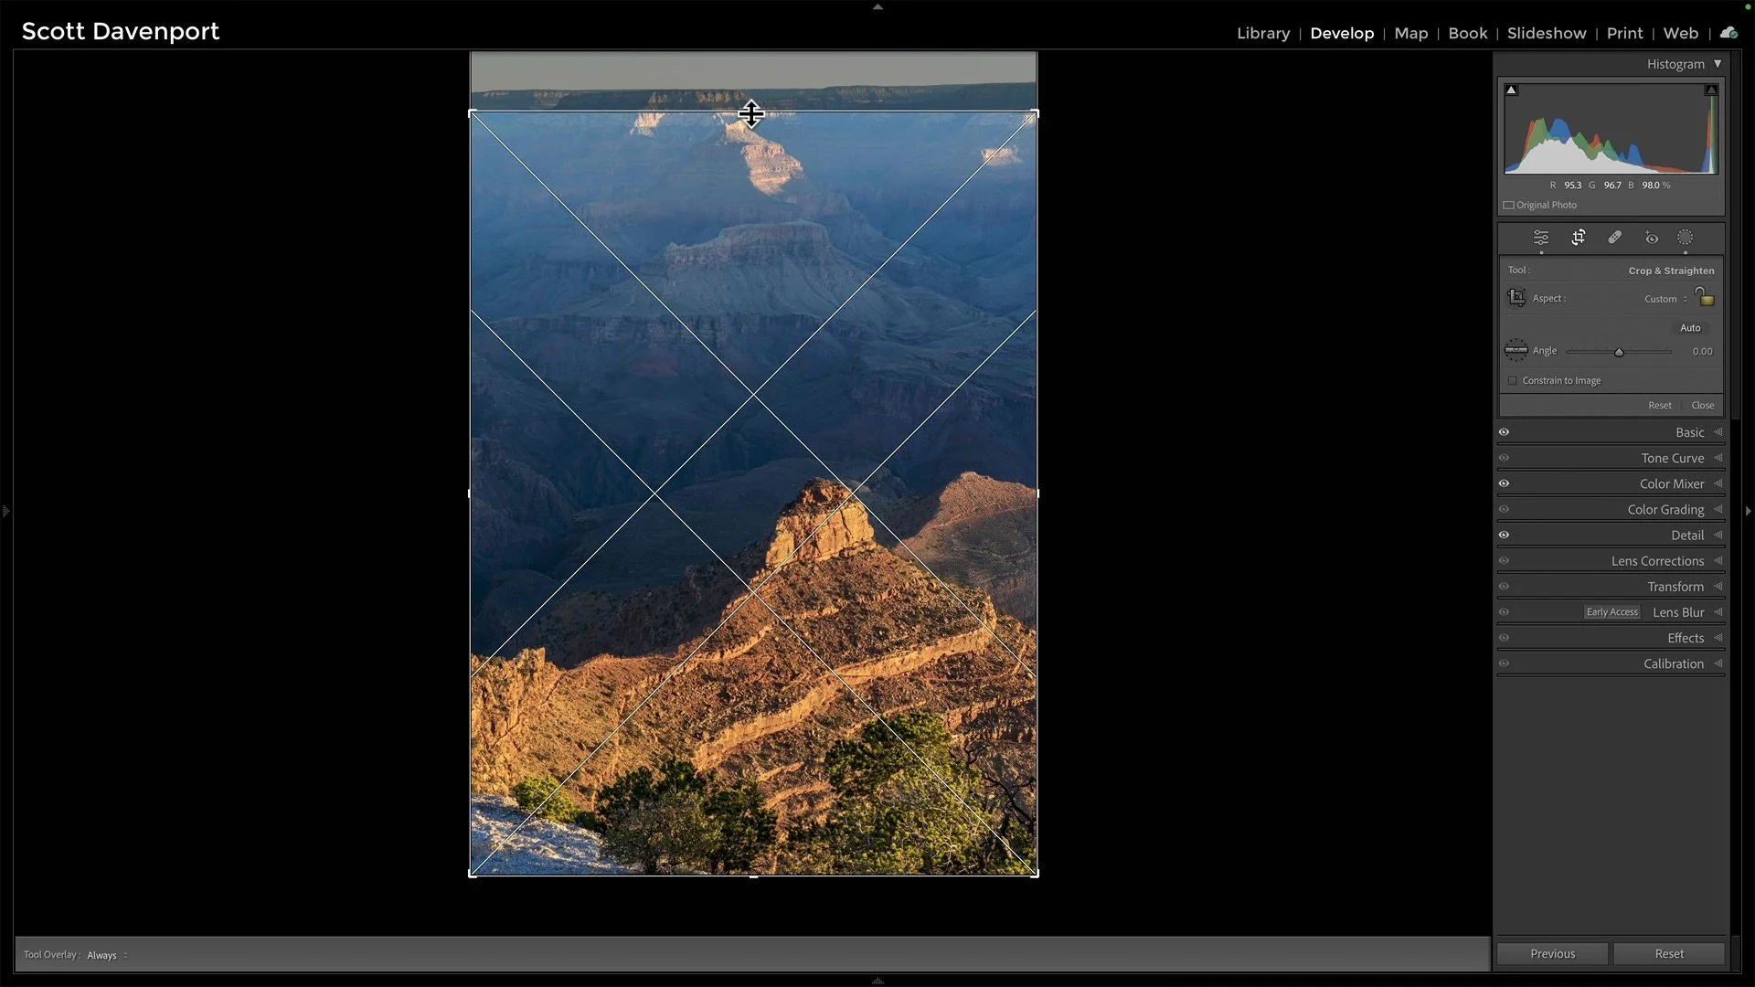This screenshot has width=1755, height=987.
Task: Click the Straighten level icon beside Angle
Action: (x=1516, y=350)
